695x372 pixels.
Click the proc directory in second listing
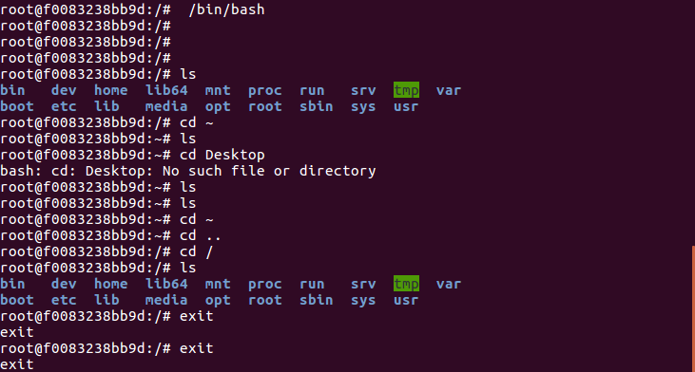tap(265, 285)
